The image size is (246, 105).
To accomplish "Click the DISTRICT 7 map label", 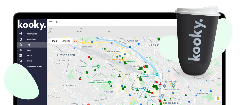I will [x=210, y=80].
